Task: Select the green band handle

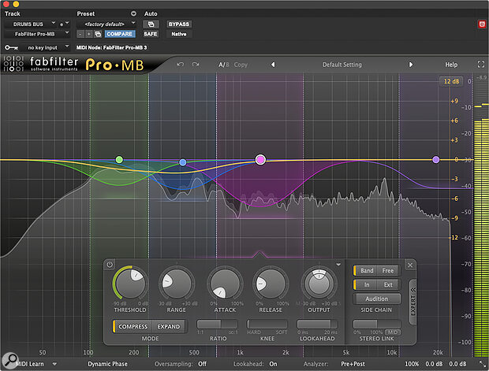Action: point(119,160)
